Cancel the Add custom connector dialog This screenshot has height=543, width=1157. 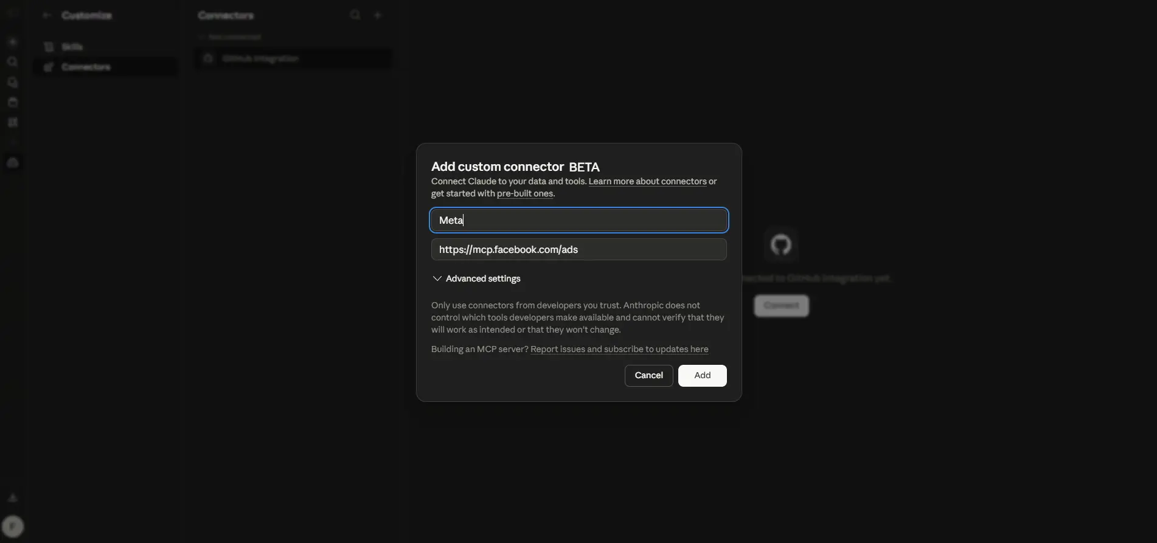tap(648, 375)
